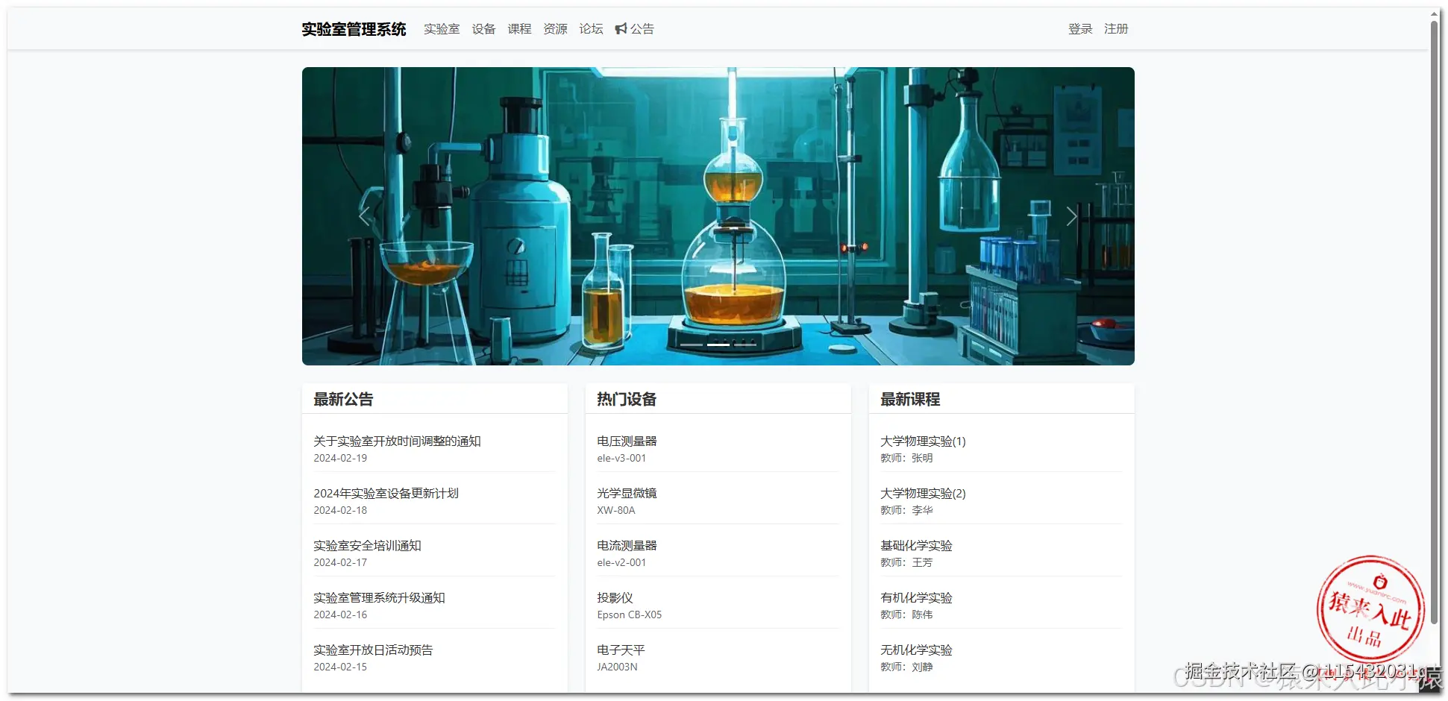Screen dimensions: 1448x701
Task: Click the carousel next arrow
Action: 1072,216
